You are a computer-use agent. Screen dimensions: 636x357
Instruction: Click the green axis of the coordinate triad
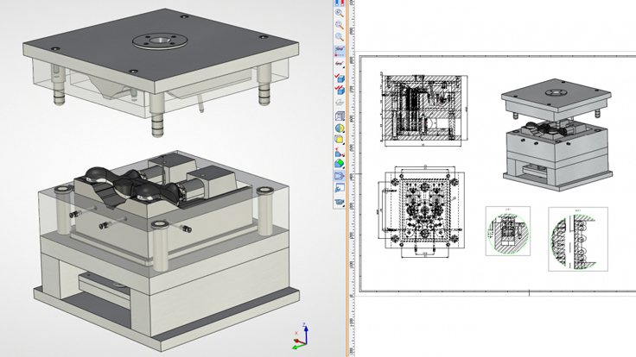298,346
